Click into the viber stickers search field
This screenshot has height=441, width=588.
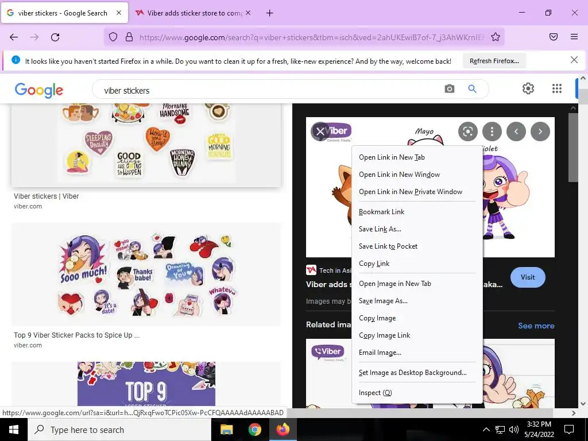pyautogui.click(x=270, y=90)
